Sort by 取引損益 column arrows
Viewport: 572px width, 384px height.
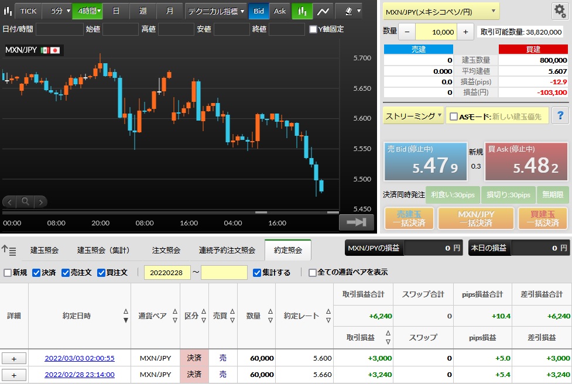388,337
